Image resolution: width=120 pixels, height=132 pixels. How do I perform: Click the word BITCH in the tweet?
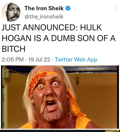14,49
